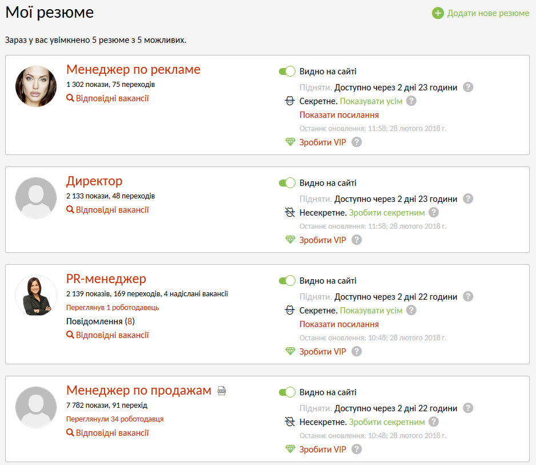The height and width of the screenshot is (465, 536).
Task: Open PR-менеджер profile photo thumbnail
Action: click(x=35, y=296)
